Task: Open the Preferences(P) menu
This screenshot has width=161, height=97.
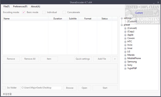Action: 20,6
